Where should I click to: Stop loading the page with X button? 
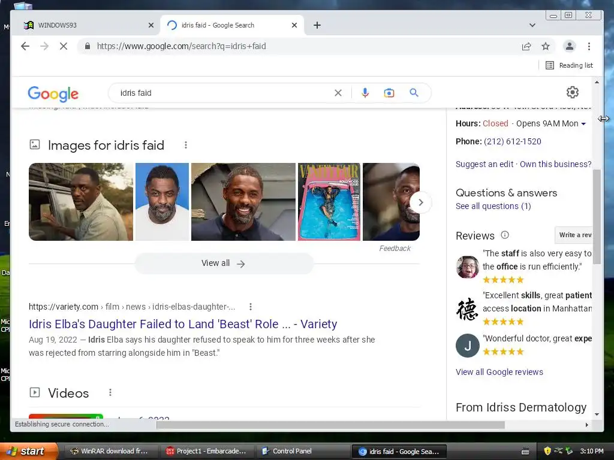pos(64,46)
